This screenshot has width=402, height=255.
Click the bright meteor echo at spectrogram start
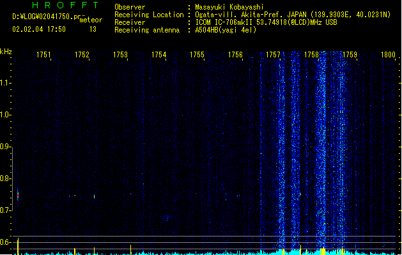click(x=18, y=195)
